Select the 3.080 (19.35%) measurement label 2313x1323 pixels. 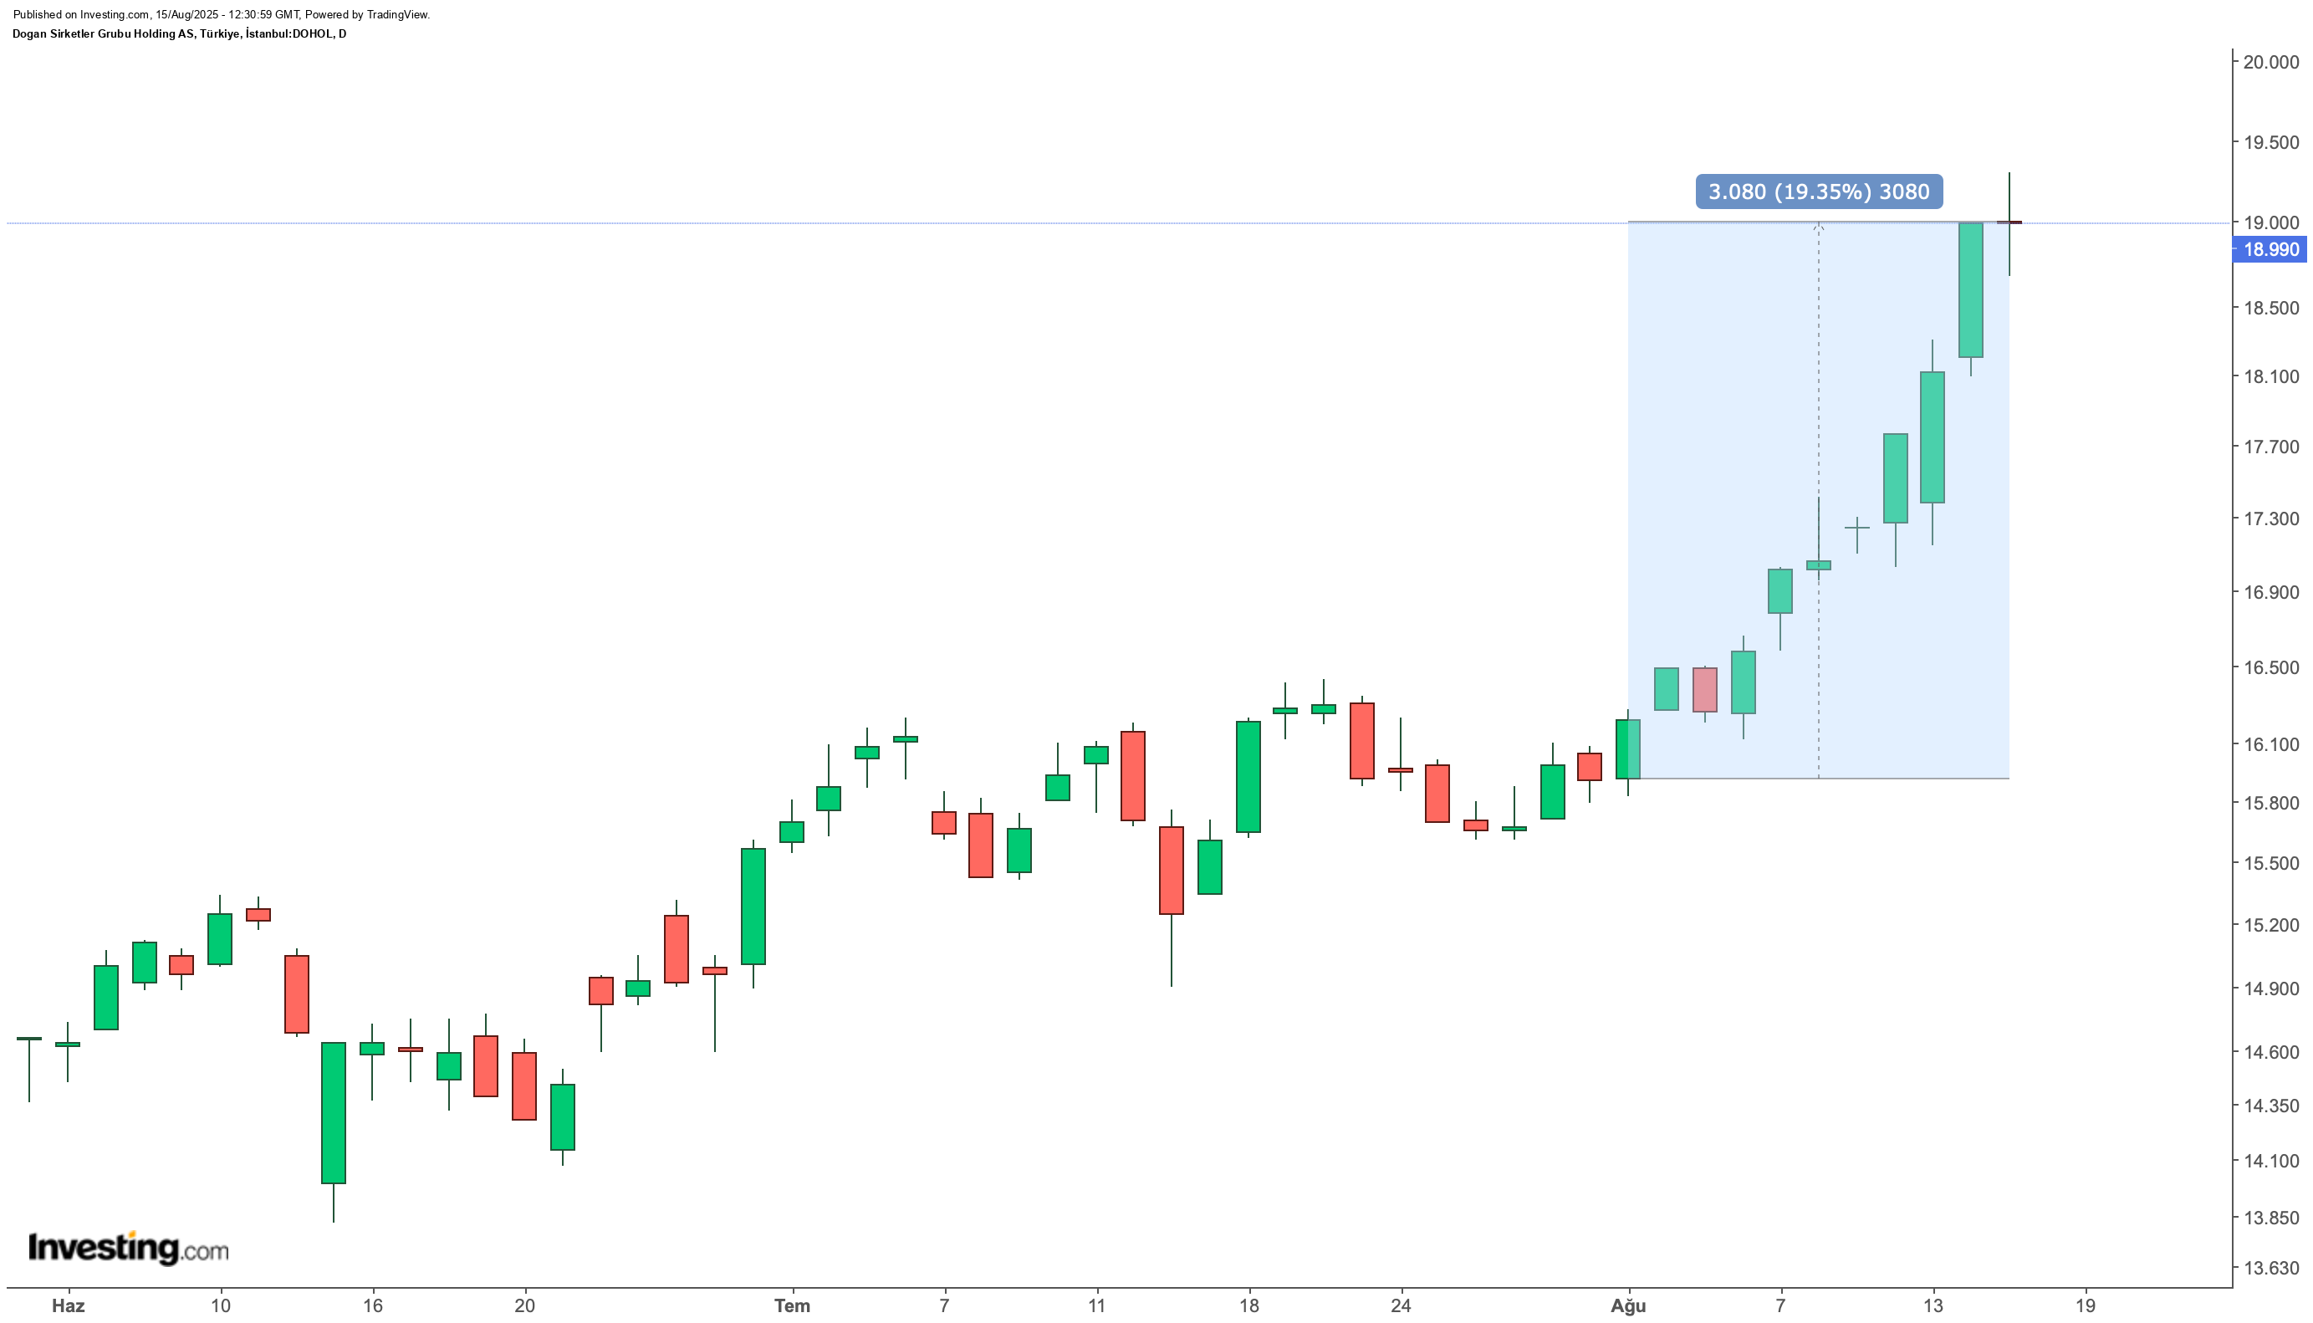pos(1818,192)
